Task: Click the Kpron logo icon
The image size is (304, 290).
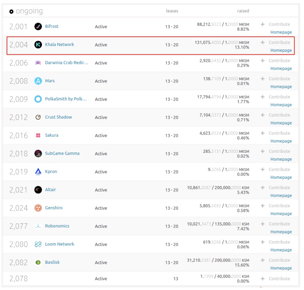Action: coord(38,171)
